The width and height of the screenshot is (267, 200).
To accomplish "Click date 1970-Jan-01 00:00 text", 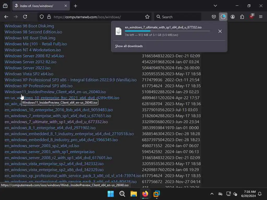I will click(182, 128).
